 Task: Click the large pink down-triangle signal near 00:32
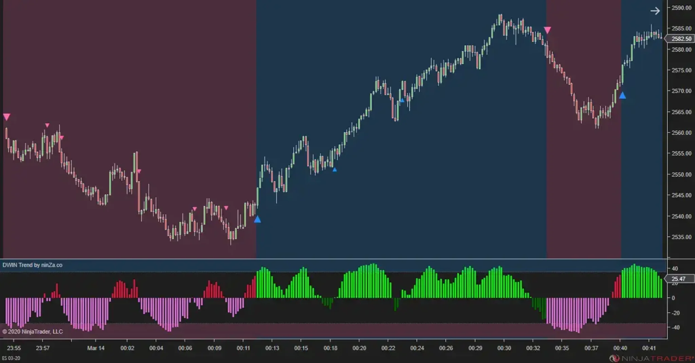tap(547, 30)
